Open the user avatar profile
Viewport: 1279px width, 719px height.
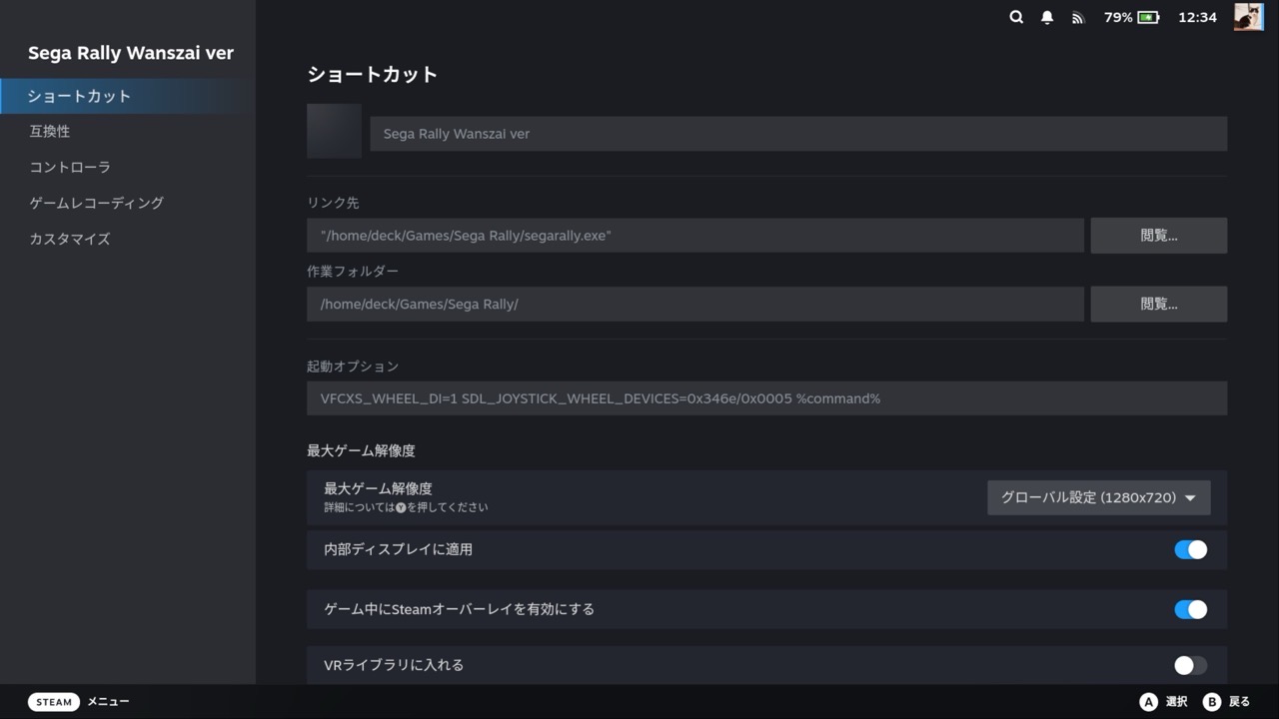1248,17
